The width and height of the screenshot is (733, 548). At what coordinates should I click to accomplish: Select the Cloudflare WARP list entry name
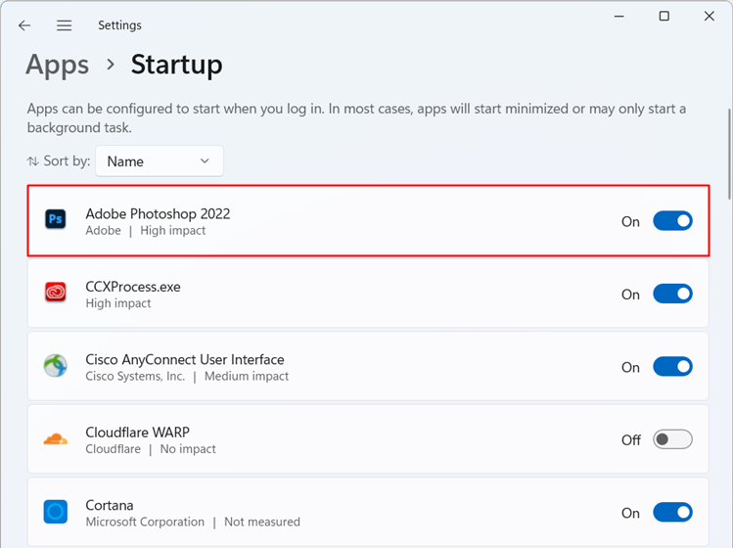[137, 432]
